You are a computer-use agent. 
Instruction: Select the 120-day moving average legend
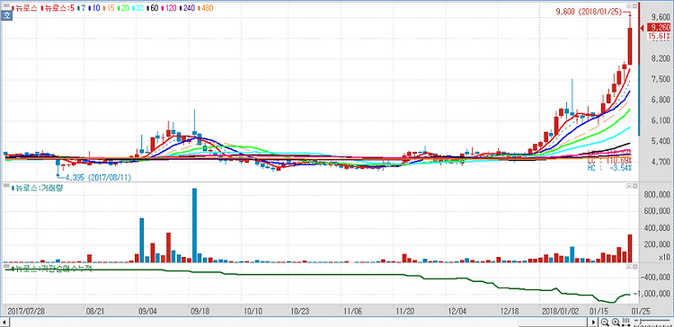(x=170, y=8)
